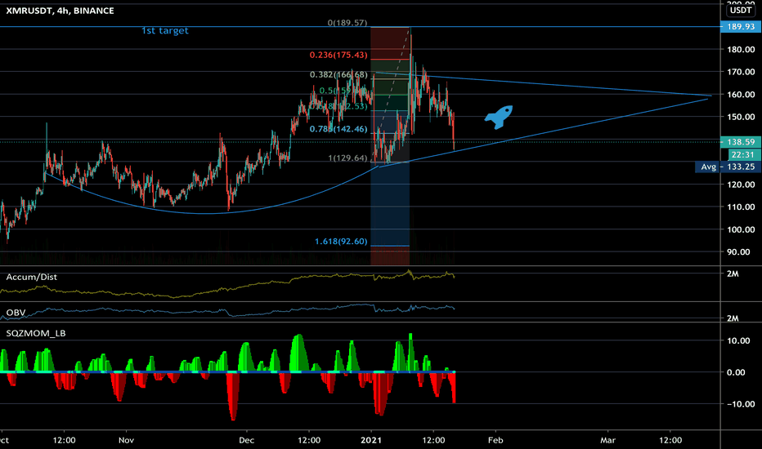
Task: Click the 110.00 price axis label
Action: [741, 207]
